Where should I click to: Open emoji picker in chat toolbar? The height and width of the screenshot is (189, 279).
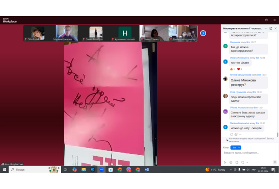231,162
